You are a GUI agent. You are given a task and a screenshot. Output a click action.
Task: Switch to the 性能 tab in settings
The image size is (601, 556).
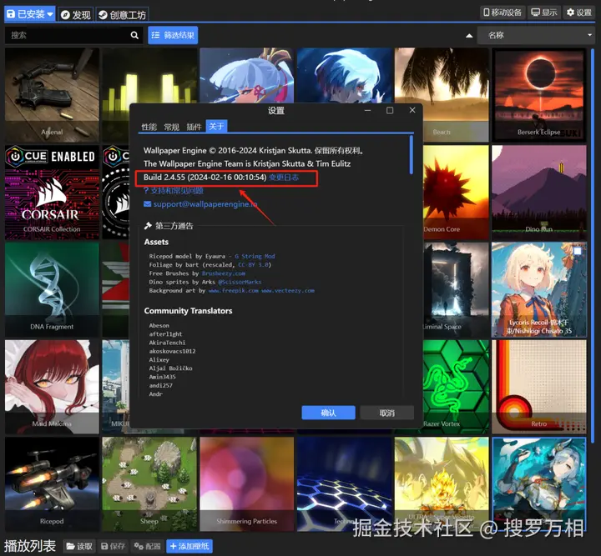149,127
